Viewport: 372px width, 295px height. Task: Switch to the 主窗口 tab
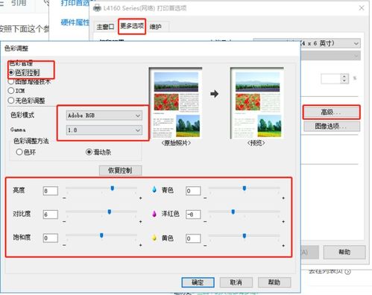click(105, 27)
